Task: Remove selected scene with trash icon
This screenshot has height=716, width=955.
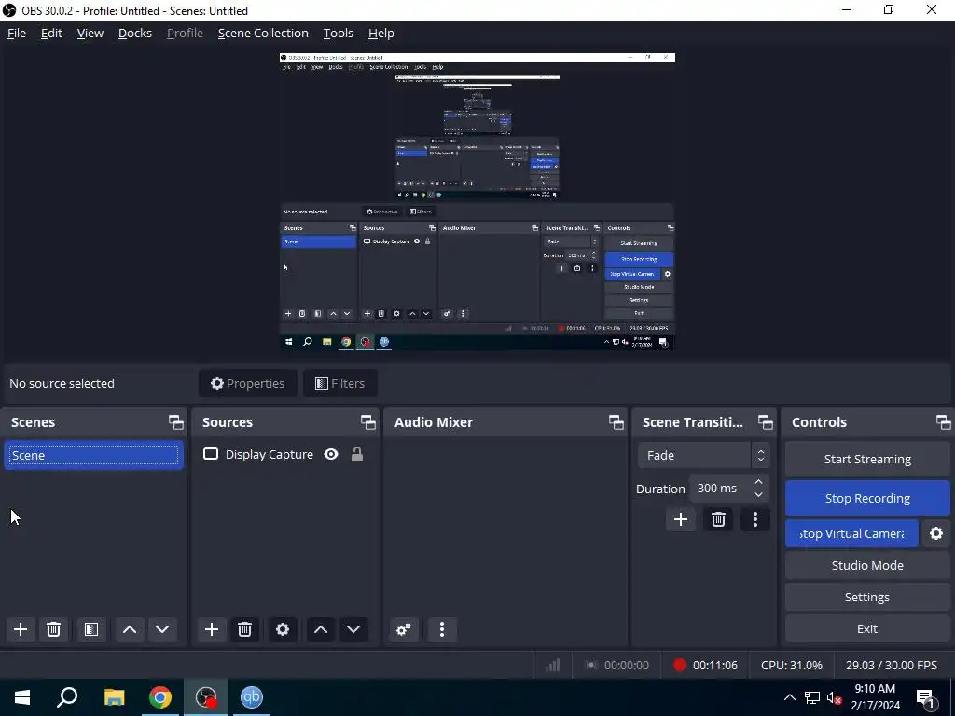Action: click(x=53, y=629)
